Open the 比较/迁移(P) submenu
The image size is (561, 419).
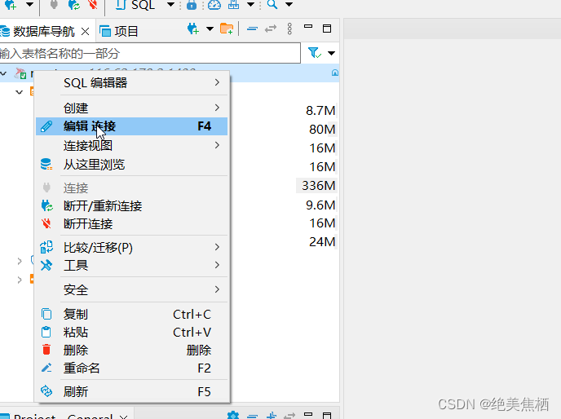pyautogui.click(x=131, y=247)
